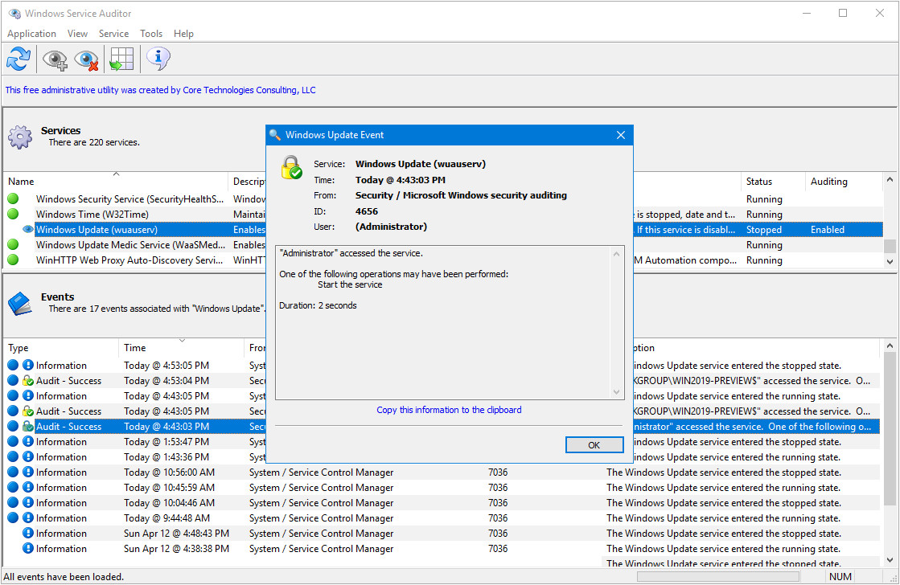
Task: Open the Service menu
Action: (x=113, y=34)
